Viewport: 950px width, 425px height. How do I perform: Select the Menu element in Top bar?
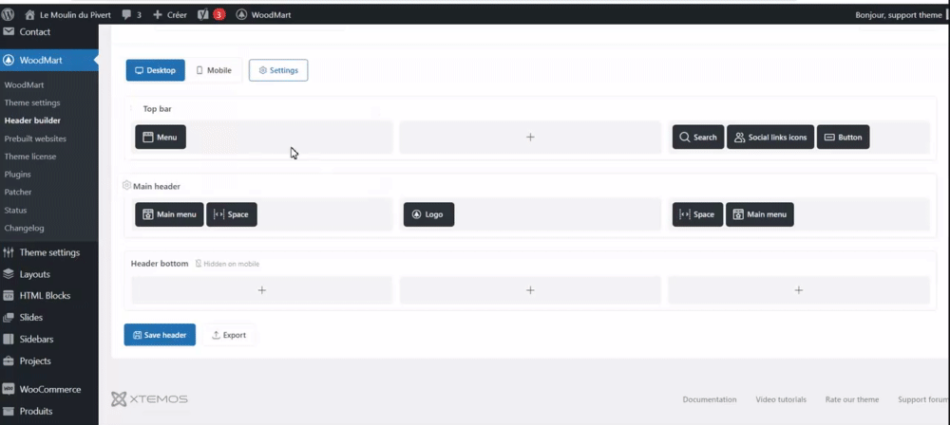point(161,138)
